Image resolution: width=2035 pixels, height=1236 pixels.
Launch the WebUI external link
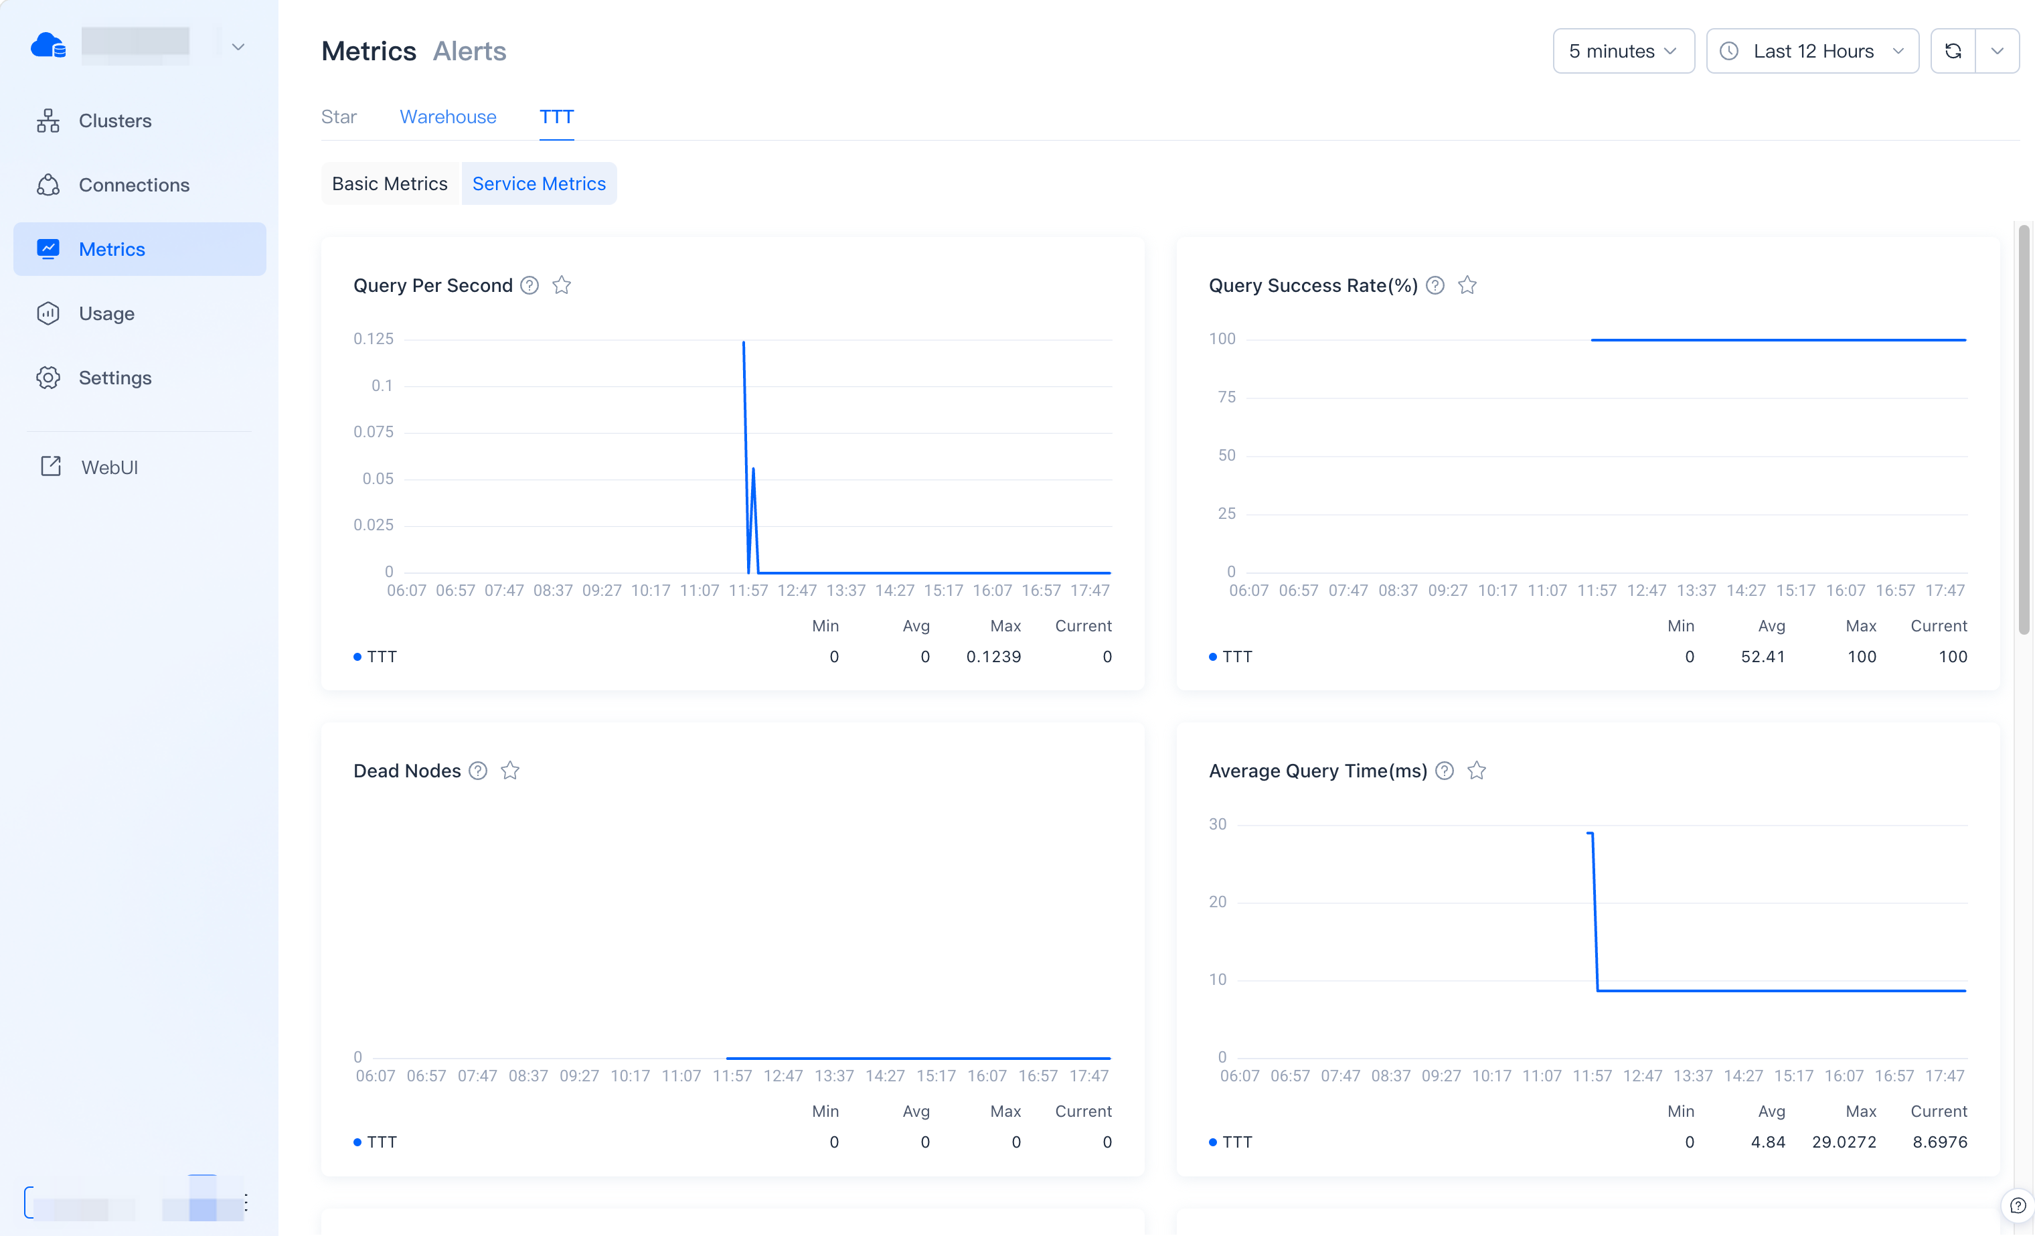point(109,466)
